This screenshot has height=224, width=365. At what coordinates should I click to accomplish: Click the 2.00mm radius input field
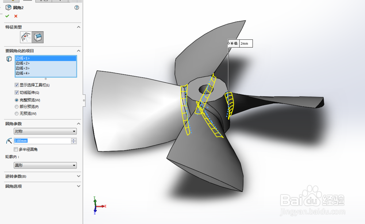point(42,141)
